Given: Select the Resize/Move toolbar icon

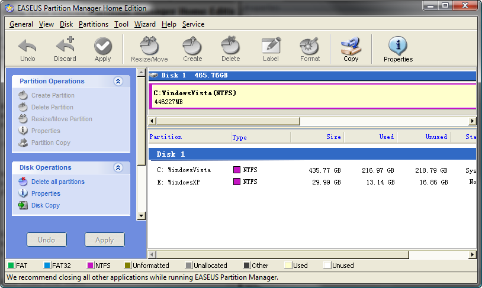Looking at the screenshot, I should click(x=149, y=46).
